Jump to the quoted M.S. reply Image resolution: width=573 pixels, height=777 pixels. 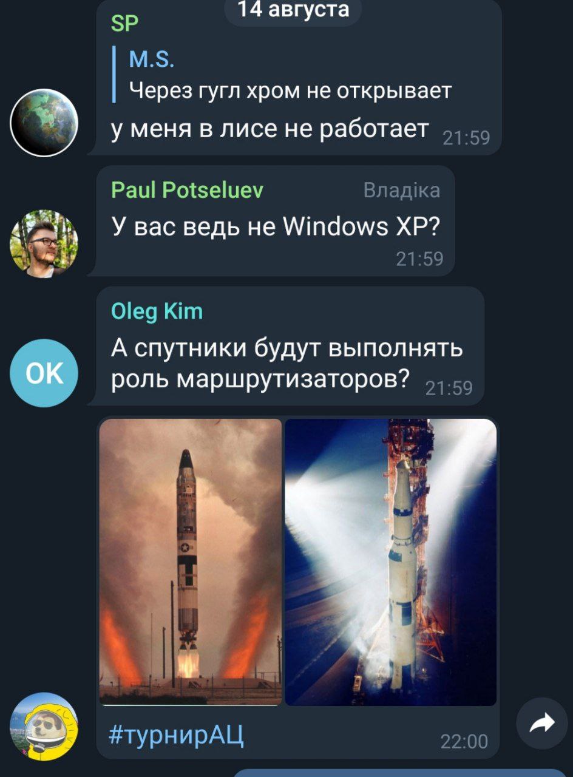coord(283,76)
